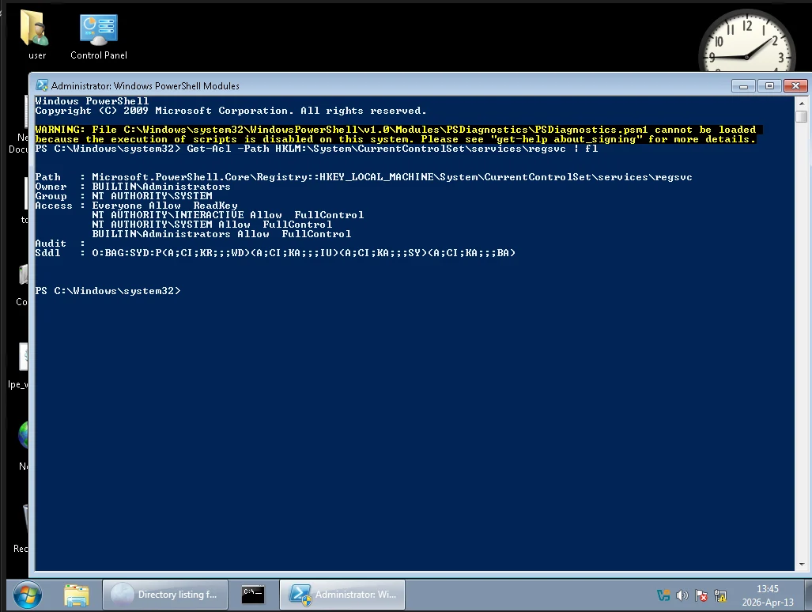The height and width of the screenshot is (612, 812).
Task: Click the Copyright 2009 Microsoft line
Action: coord(231,111)
